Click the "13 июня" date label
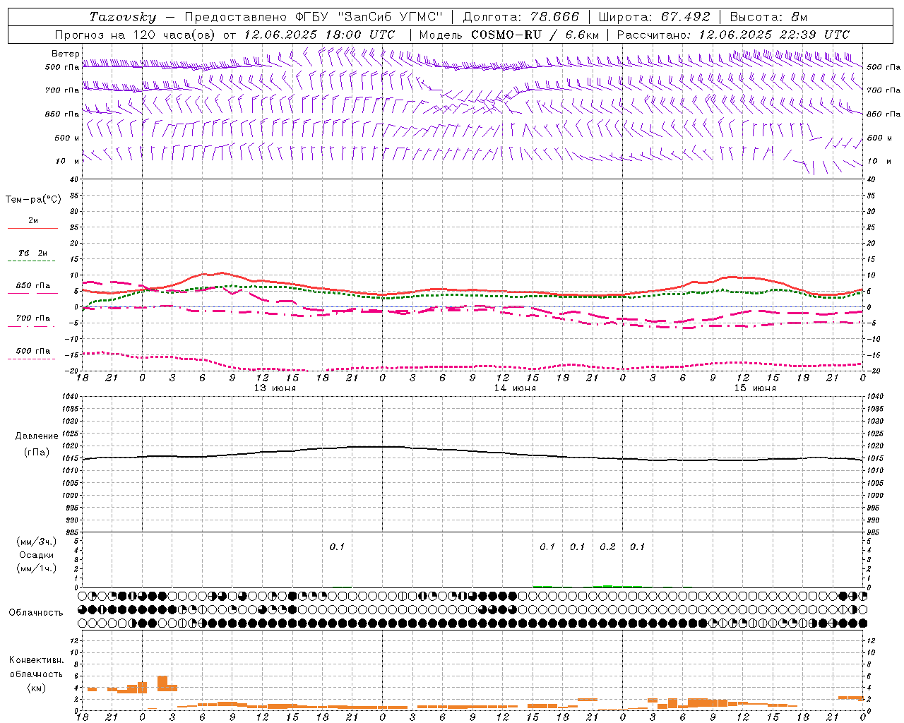This screenshot has height=723, width=904. click(275, 388)
